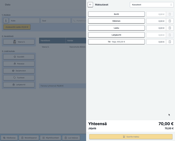Go back with the arrow next to Maksutavat
The width and height of the screenshot is (175, 141).
(x=90, y=5)
